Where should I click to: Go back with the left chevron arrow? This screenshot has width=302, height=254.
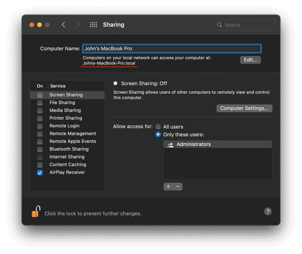pos(63,25)
